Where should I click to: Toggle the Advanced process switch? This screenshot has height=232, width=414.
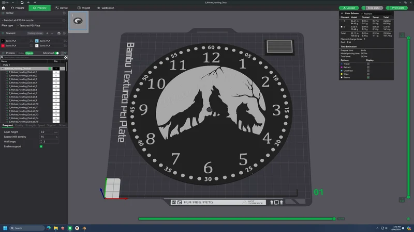[57, 53]
